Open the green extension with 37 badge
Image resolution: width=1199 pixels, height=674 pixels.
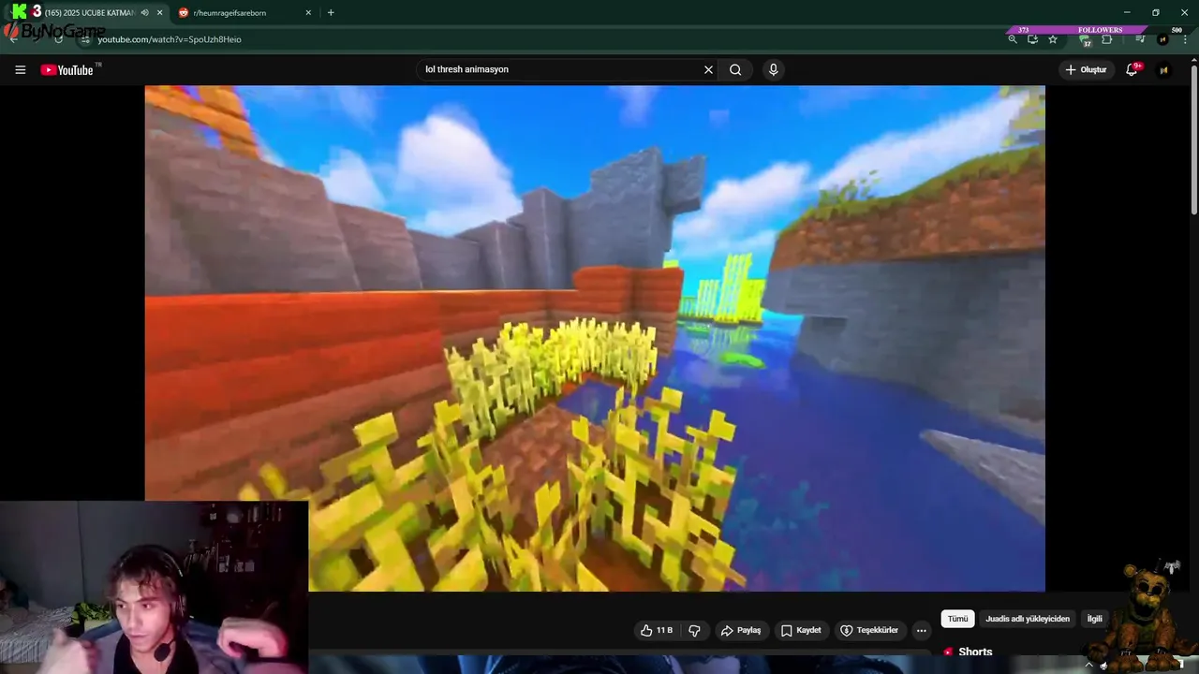[x=1085, y=40]
